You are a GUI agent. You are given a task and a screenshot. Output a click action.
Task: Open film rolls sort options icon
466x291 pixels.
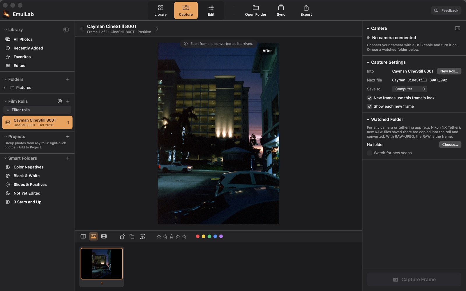click(60, 101)
